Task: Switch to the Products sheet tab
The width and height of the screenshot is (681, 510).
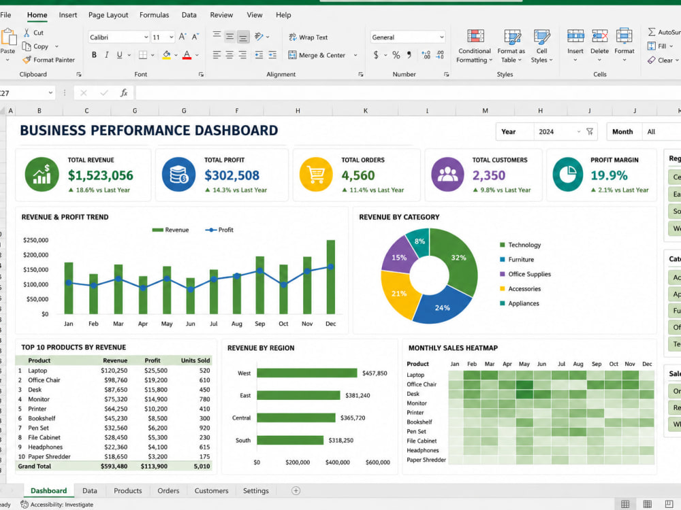Action: pyautogui.click(x=128, y=490)
